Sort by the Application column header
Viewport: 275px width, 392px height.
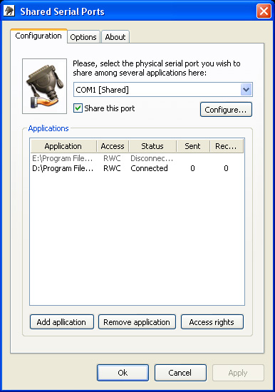click(63, 146)
